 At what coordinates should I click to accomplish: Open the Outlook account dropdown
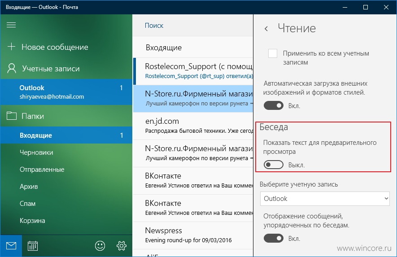[x=325, y=199]
